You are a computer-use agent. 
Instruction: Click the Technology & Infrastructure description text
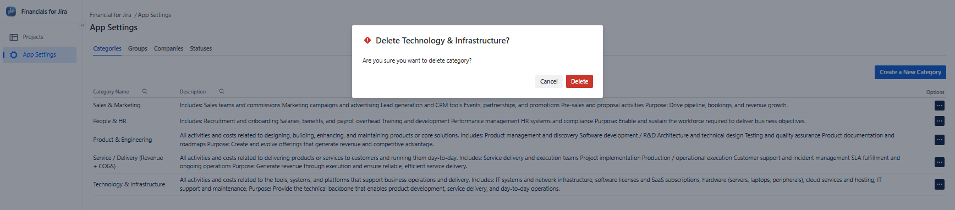tap(530, 184)
